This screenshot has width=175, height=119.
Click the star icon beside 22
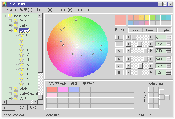[22, 79]
